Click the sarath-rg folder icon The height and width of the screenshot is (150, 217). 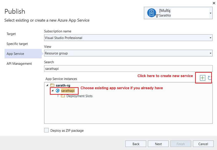(52, 85)
